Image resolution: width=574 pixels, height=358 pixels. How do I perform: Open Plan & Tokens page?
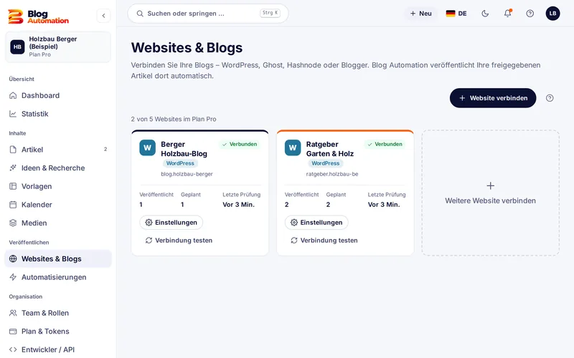58,331
